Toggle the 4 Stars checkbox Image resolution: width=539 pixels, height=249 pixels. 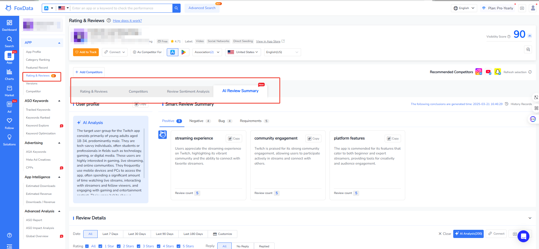click(159, 246)
